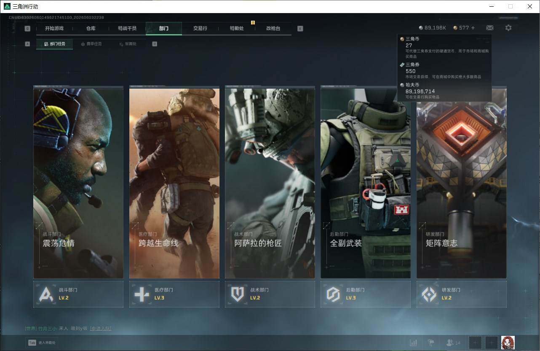The width and height of the screenshot is (540, 351).
Task: Switch to the 仓库 tab
Action: 91,28
